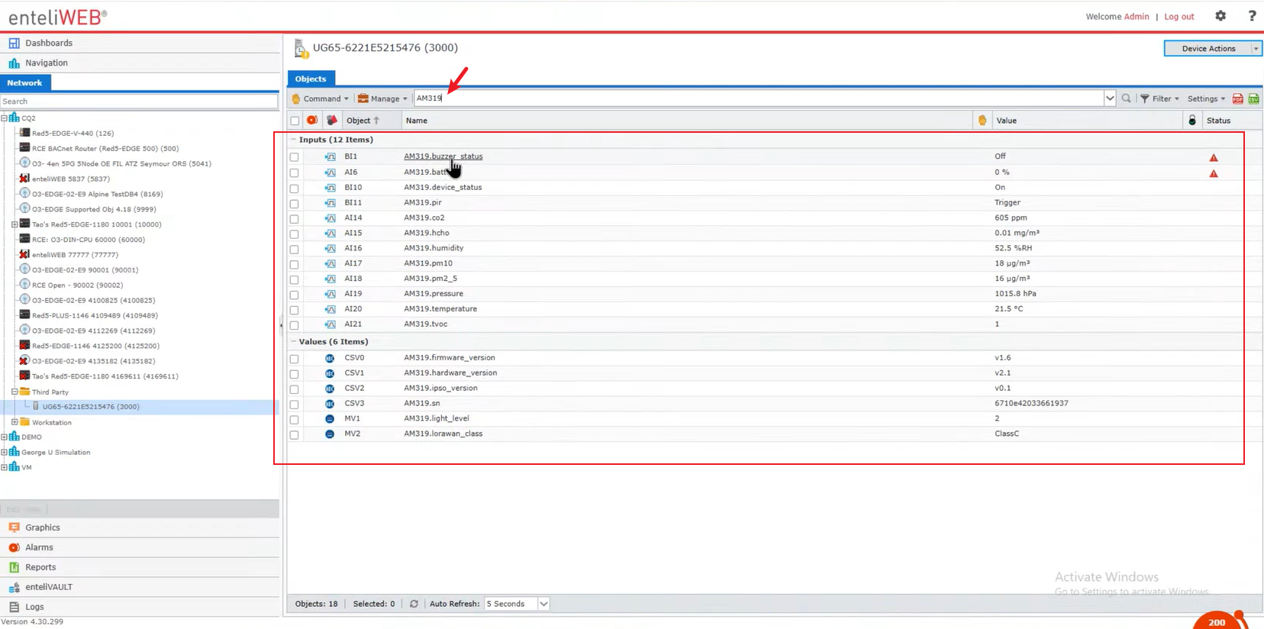This screenshot has width=1264, height=629.
Task: Click the warning triangle on the buzzer_status row
Action: click(x=1214, y=157)
